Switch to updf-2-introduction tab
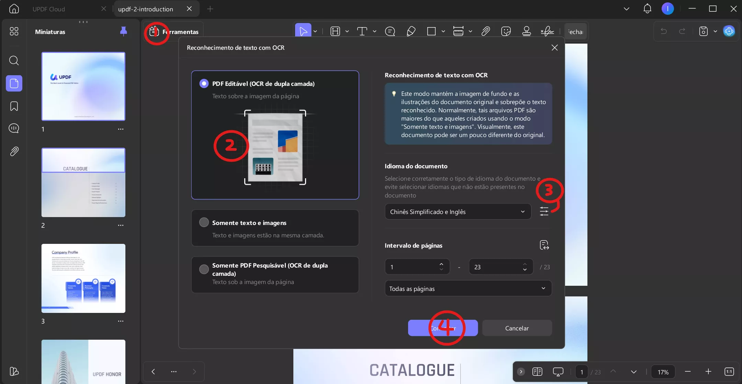The width and height of the screenshot is (742, 384). point(146,9)
